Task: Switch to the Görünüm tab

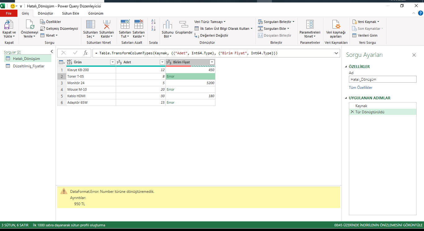Action: pyautogui.click(x=96, y=13)
